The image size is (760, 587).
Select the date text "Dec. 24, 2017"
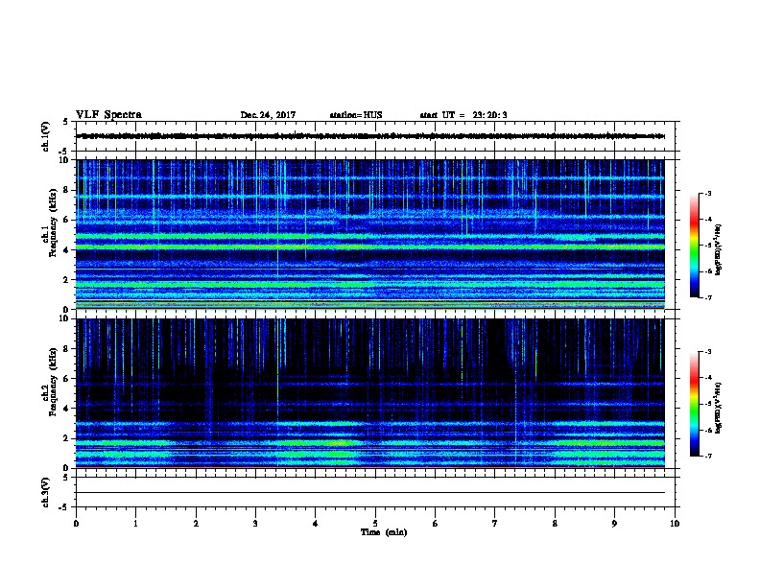tap(268, 115)
